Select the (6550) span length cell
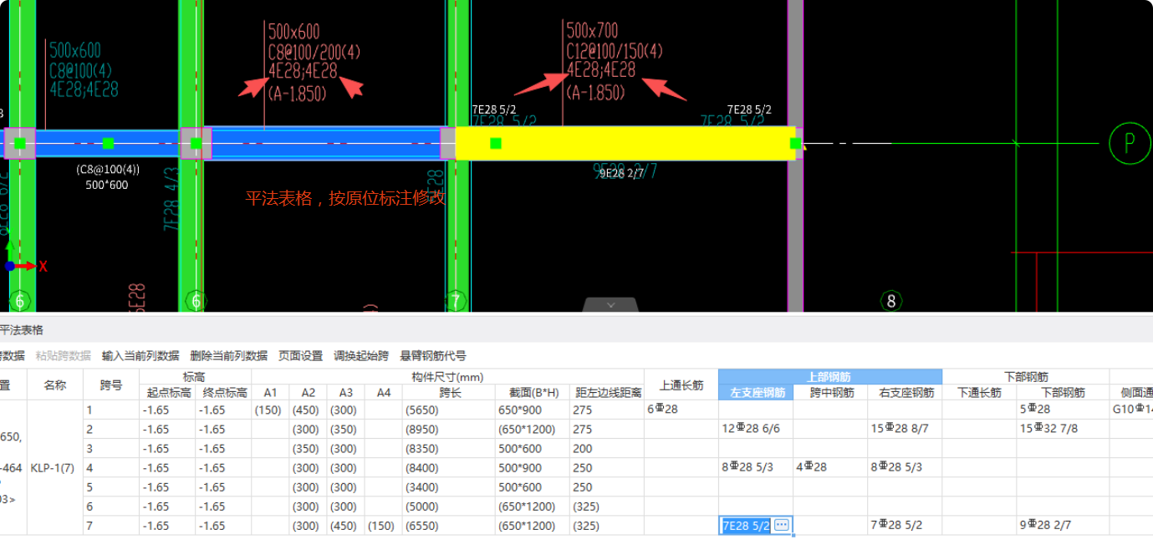Screen dimensions: 1153x550 coord(450,526)
